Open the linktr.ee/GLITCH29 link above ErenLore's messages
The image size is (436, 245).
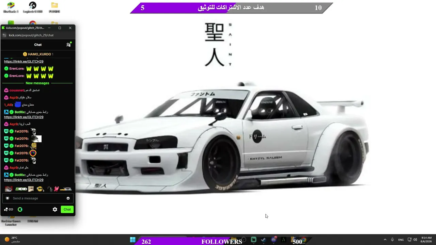(24, 62)
